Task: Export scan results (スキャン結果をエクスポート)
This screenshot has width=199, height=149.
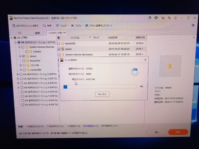Action: [99, 25]
